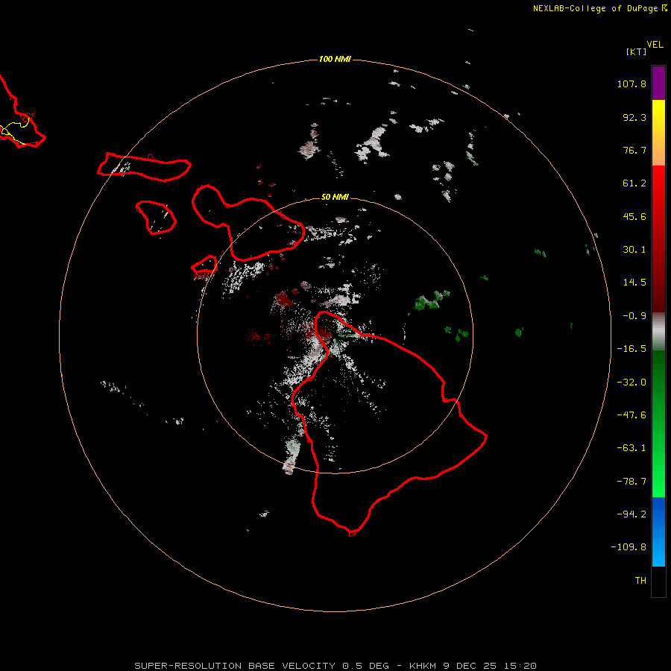This screenshot has width=671, height=671.
Task: Click the Super-Resolution Base Velocity footer caption
Action: pyautogui.click(x=335, y=666)
